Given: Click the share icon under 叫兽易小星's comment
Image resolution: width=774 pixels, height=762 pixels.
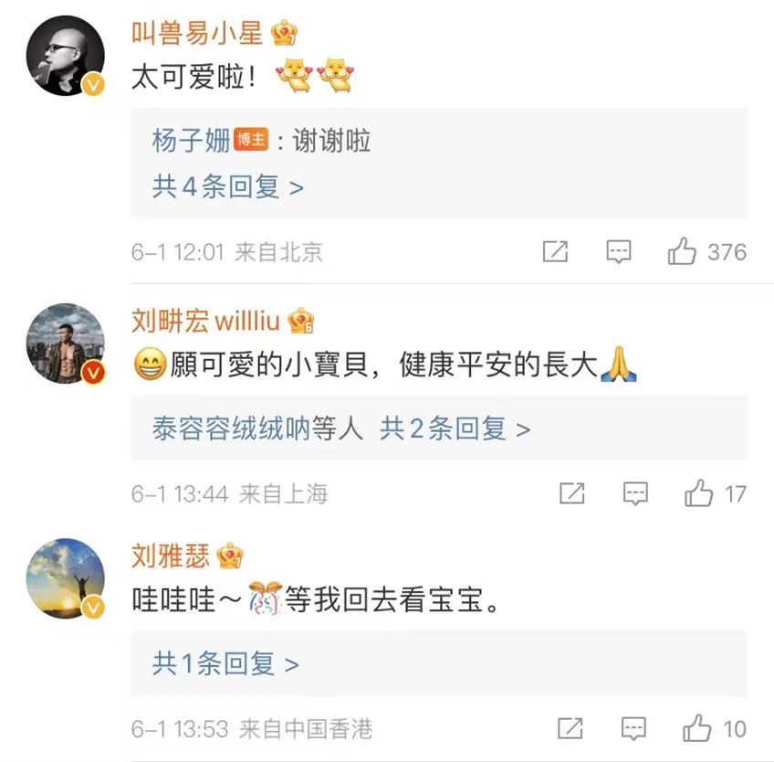Looking at the screenshot, I should click(555, 251).
